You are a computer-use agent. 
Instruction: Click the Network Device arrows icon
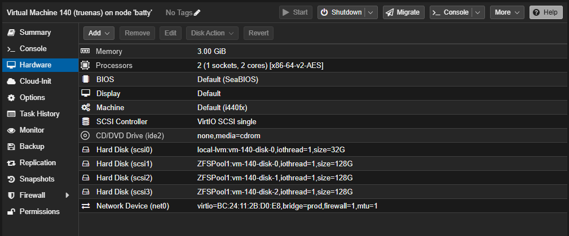(x=86, y=206)
